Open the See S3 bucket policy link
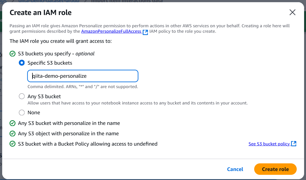This screenshot has height=180, width=306. click(269, 144)
